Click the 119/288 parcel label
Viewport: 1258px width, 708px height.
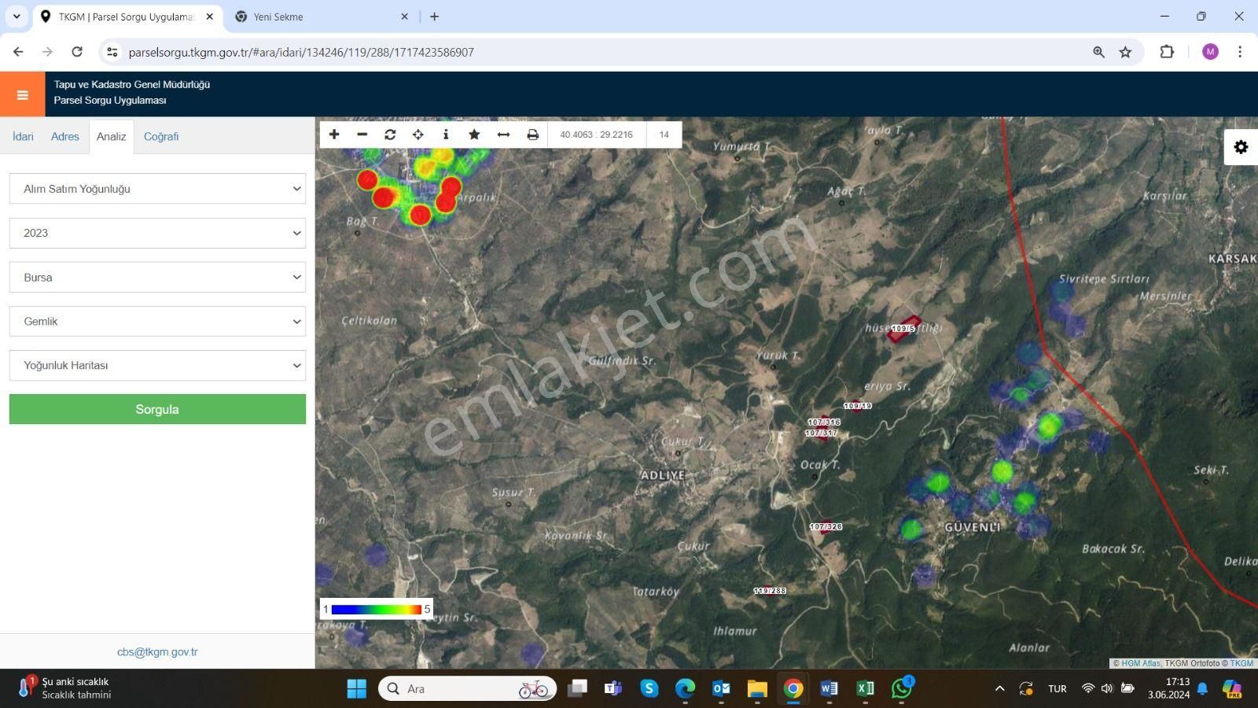point(769,591)
